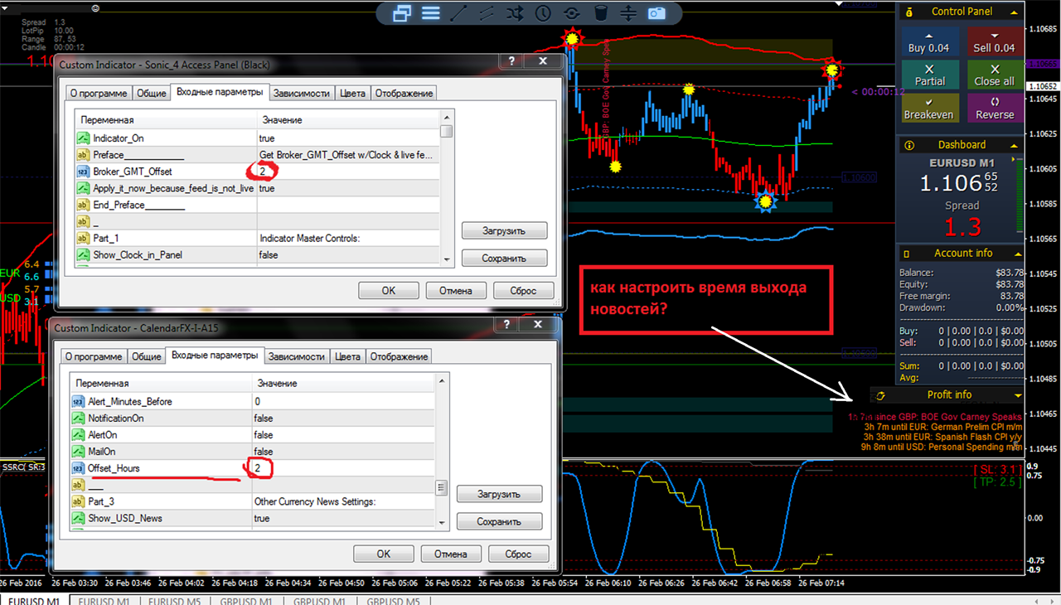
Task: Open 'Общие' tab in CalendarFX dialog
Action: [x=146, y=356]
